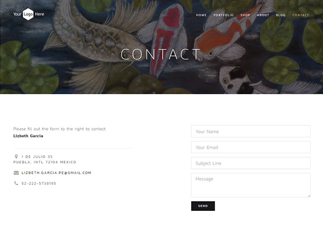Click the 52-222-5738195 phone number
The width and height of the screenshot is (323, 234).
(x=39, y=183)
